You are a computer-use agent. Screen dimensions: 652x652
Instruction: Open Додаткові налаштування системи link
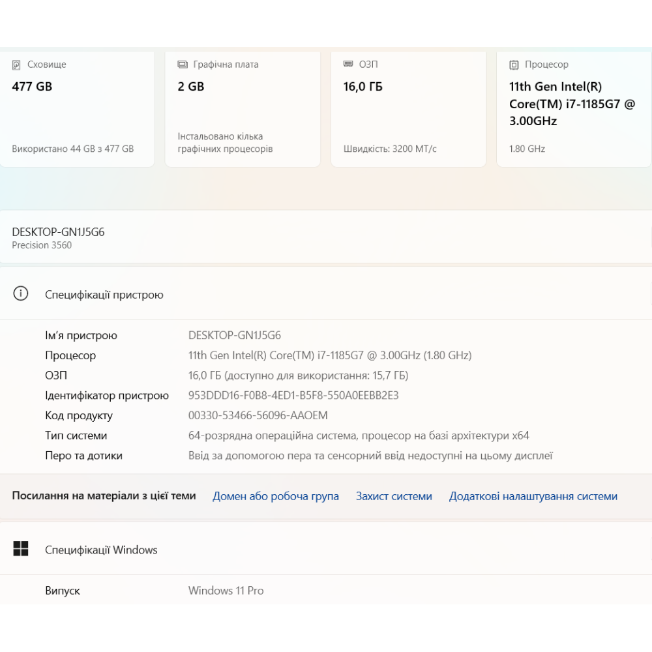(x=533, y=496)
